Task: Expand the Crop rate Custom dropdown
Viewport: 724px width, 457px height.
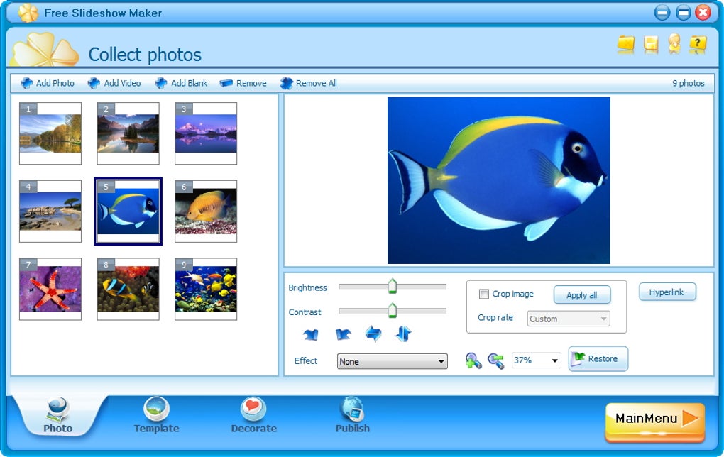Action: point(569,319)
